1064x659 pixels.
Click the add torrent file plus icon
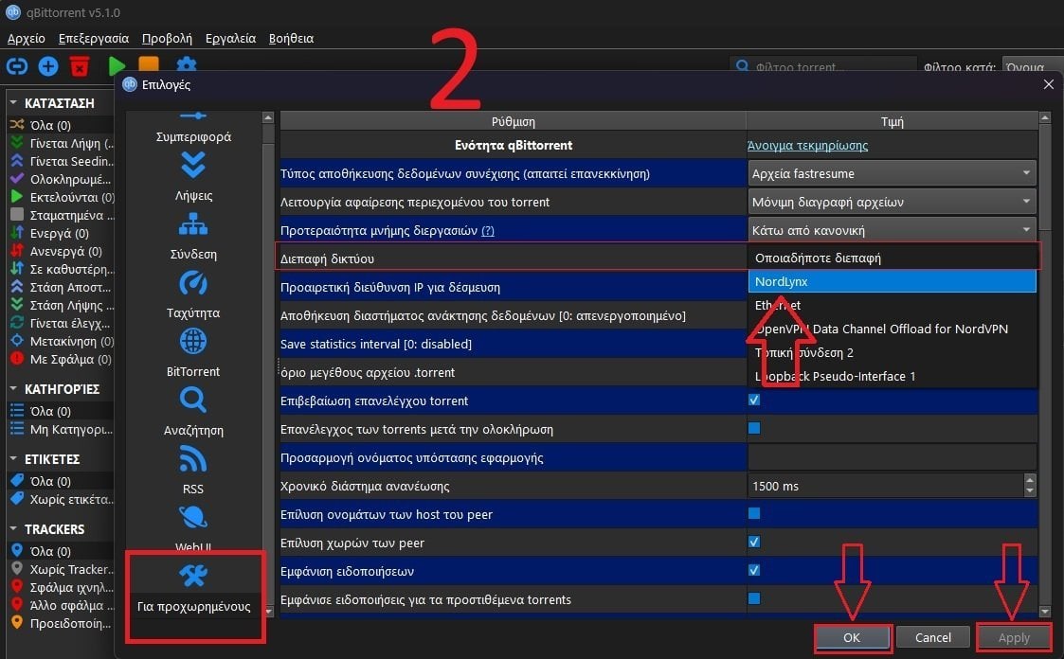pos(48,65)
